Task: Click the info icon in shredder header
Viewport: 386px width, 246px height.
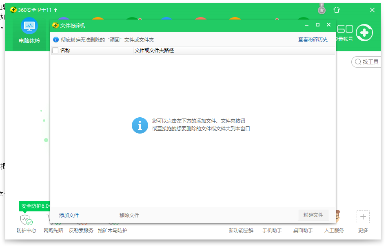Action: 56,40
